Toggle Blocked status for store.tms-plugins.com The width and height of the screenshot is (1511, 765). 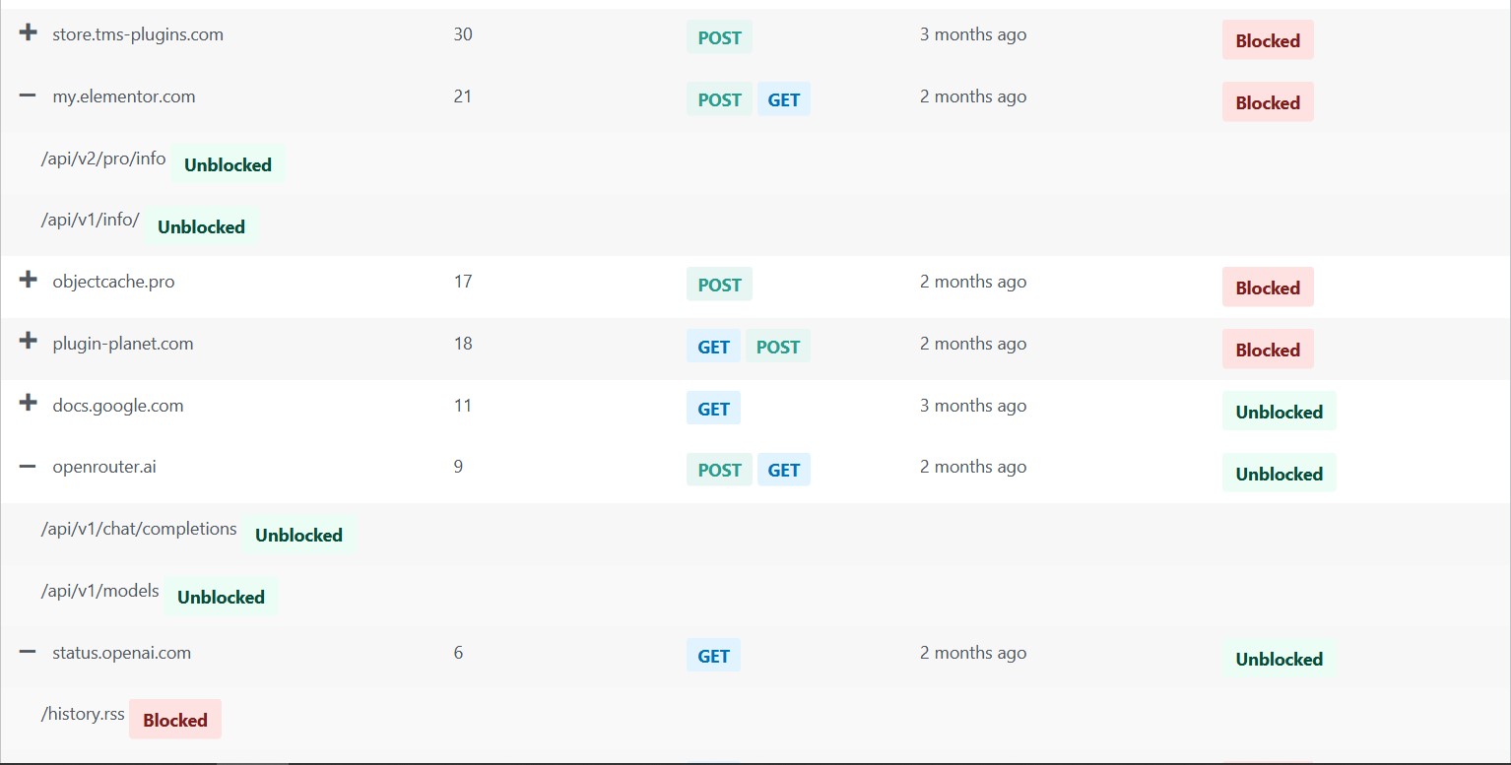coord(1267,40)
